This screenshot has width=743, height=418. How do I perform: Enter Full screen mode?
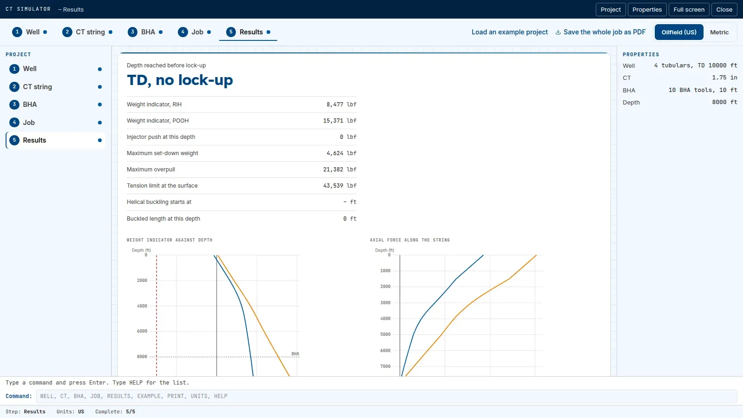(689, 10)
